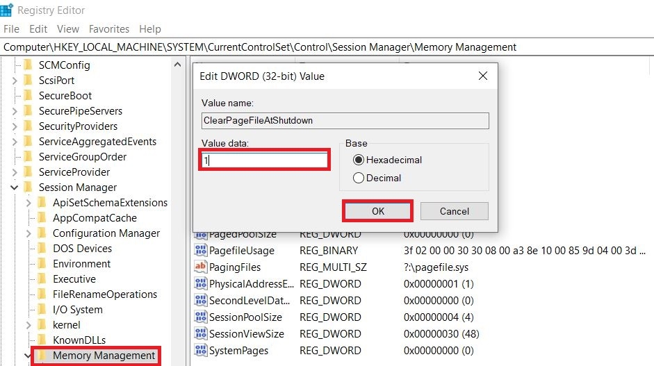The image size is (654, 366).
Task: Close the Edit DWORD dialog
Action: (483, 76)
